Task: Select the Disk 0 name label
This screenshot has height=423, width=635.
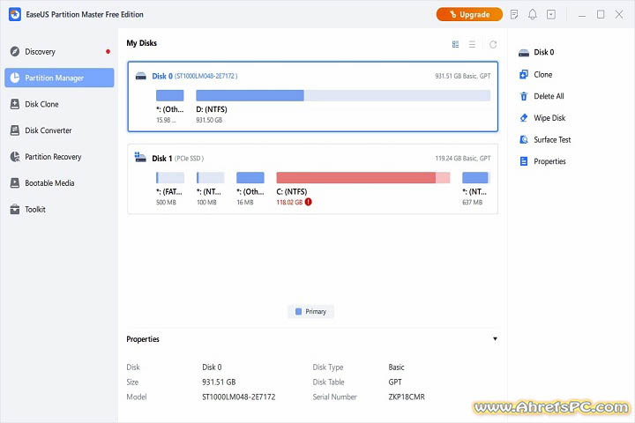Action: point(162,76)
